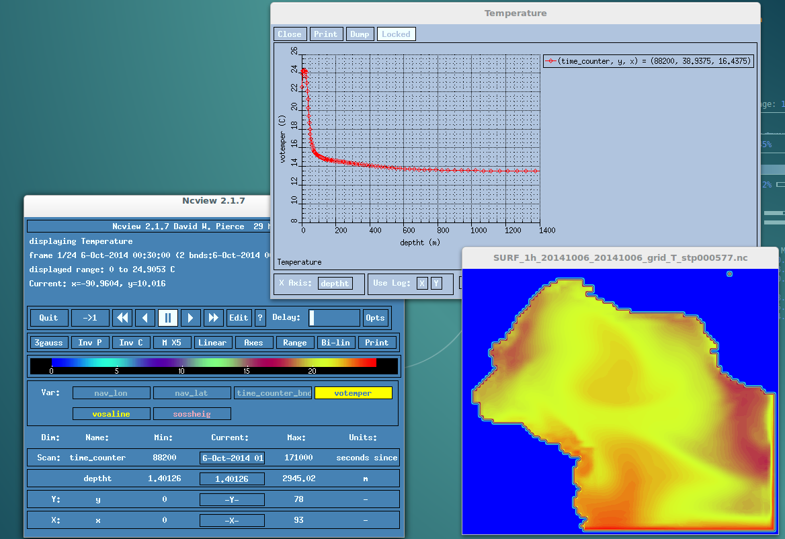The image size is (785, 539).
Task: Click the y dimension name button
Action: pos(97,499)
